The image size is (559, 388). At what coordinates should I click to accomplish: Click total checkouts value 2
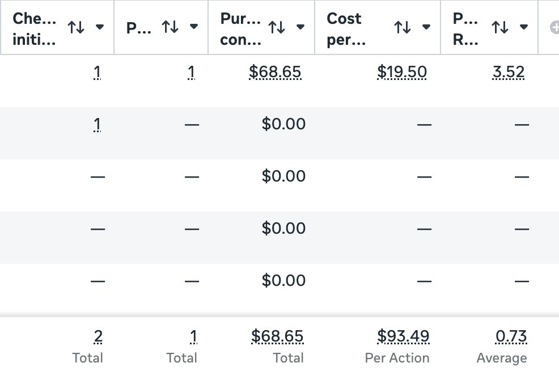98,337
